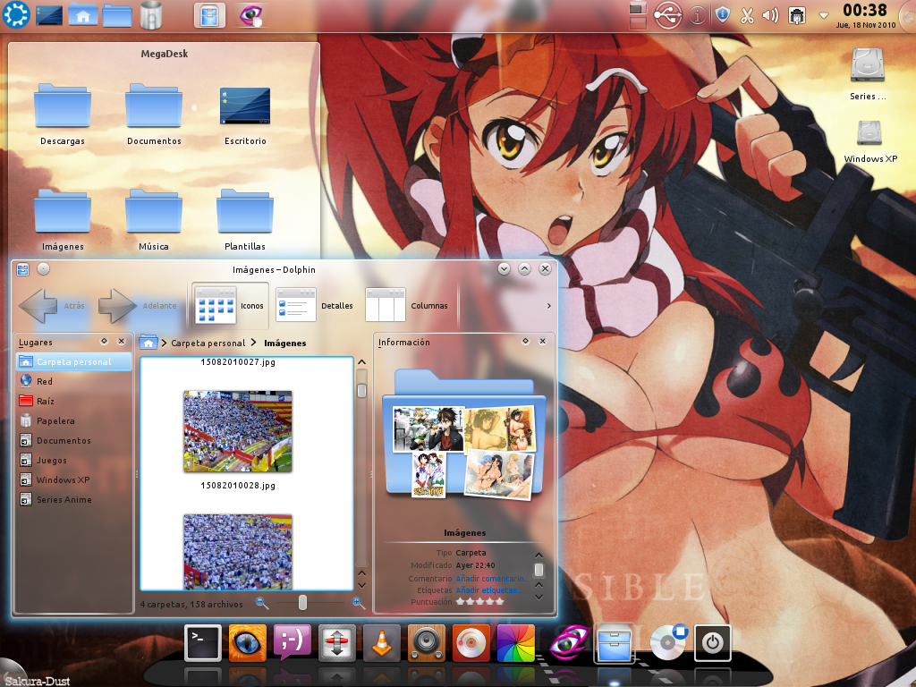The image size is (916, 687).
Task: Click Imágenes in the breadcrumb path
Action: 285,343
